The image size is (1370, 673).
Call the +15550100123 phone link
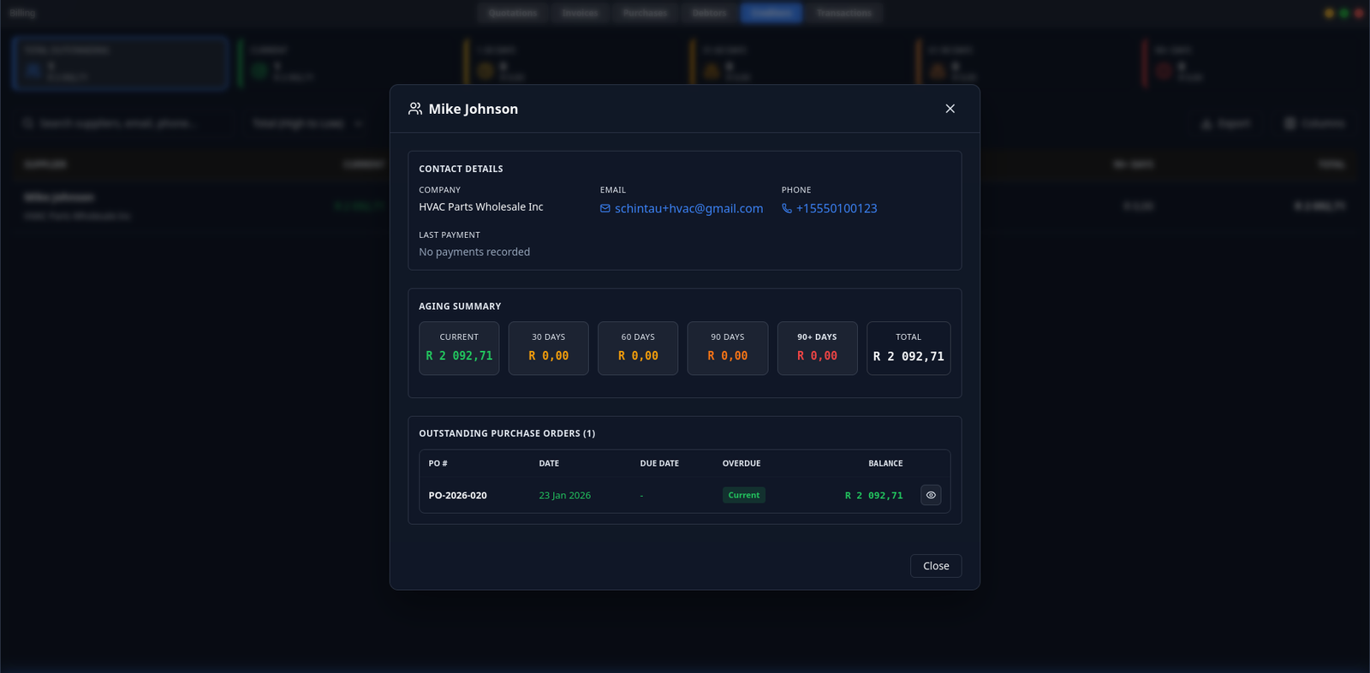pos(837,209)
